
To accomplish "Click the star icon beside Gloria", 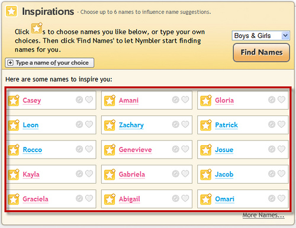I will (206, 100).
